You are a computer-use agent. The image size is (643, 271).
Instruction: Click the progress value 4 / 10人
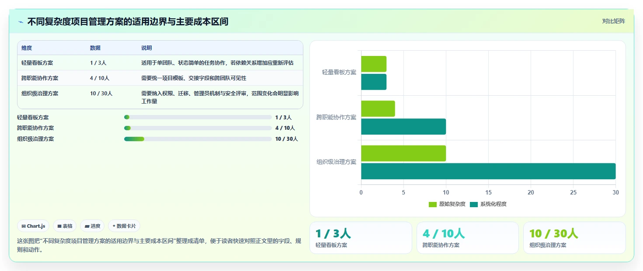coord(285,128)
